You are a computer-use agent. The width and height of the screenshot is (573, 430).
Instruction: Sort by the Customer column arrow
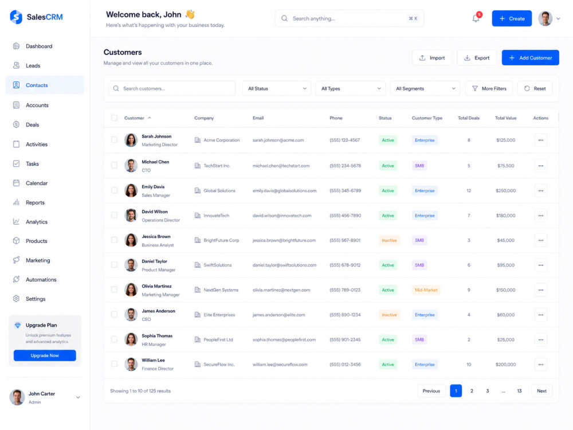pos(150,118)
